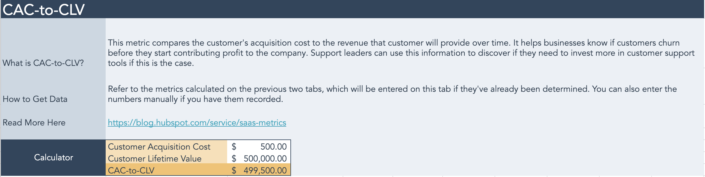Screen dimensions: 705x177
Task: Click the "Read More Here" label cell
Action: coord(34,122)
